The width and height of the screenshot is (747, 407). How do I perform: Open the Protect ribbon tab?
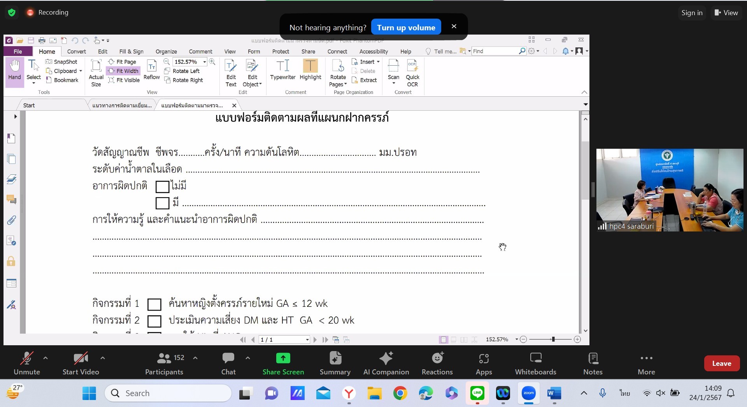pos(281,52)
